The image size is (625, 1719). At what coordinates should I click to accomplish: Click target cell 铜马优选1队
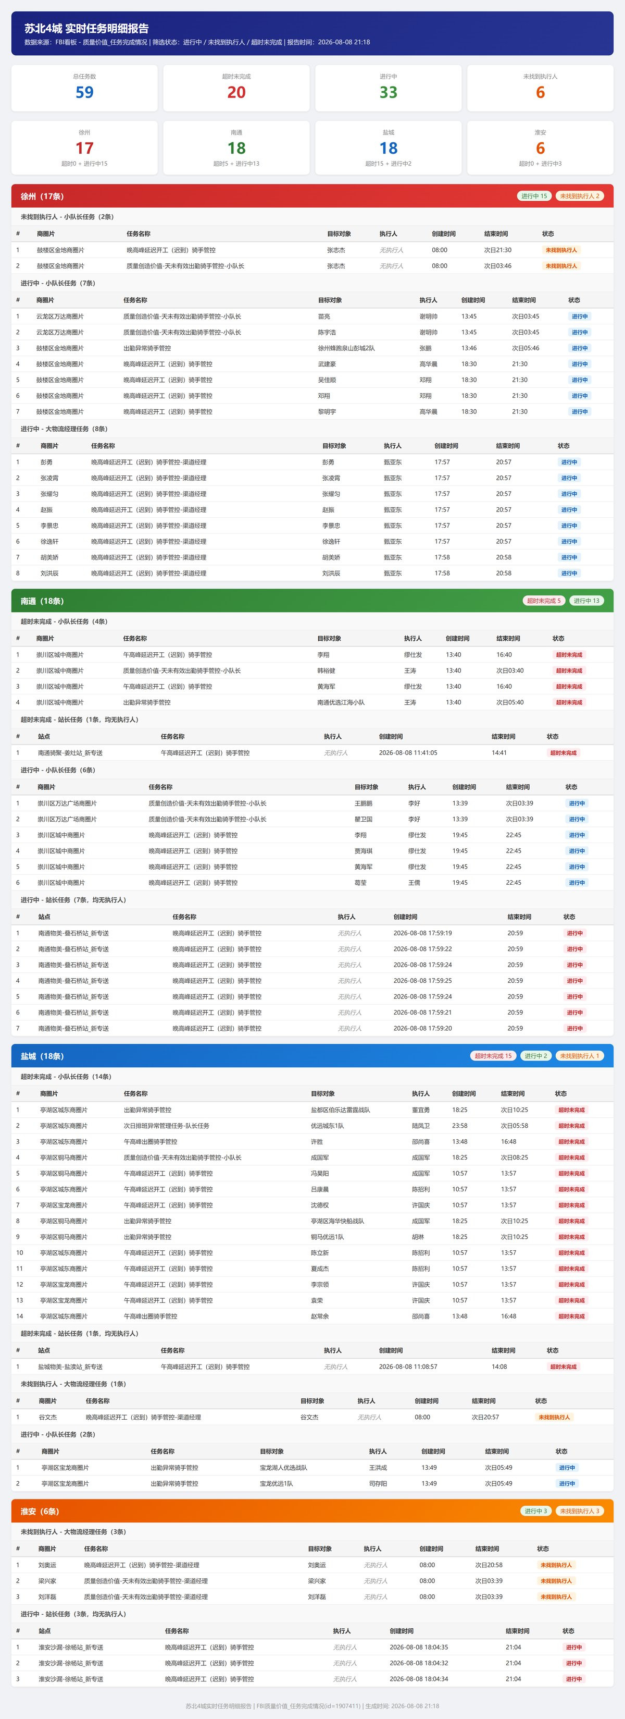[x=328, y=1237]
